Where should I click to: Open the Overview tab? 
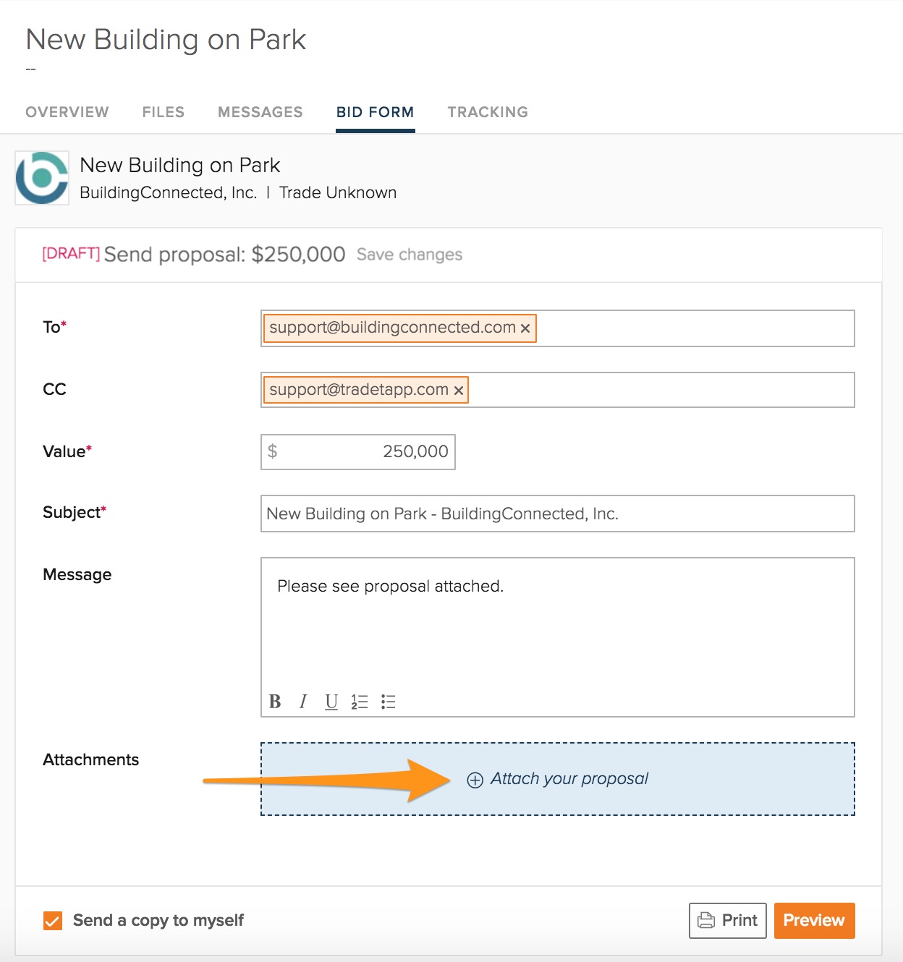pos(67,112)
